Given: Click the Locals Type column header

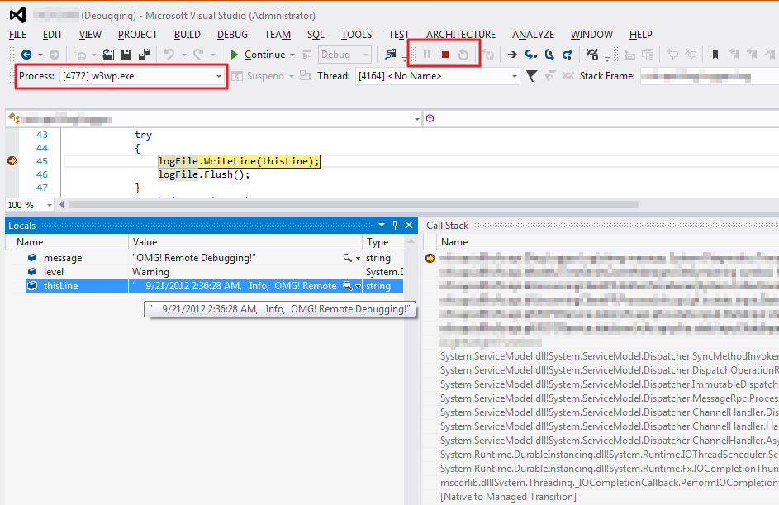Looking at the screenshot, I should (383, 242).
